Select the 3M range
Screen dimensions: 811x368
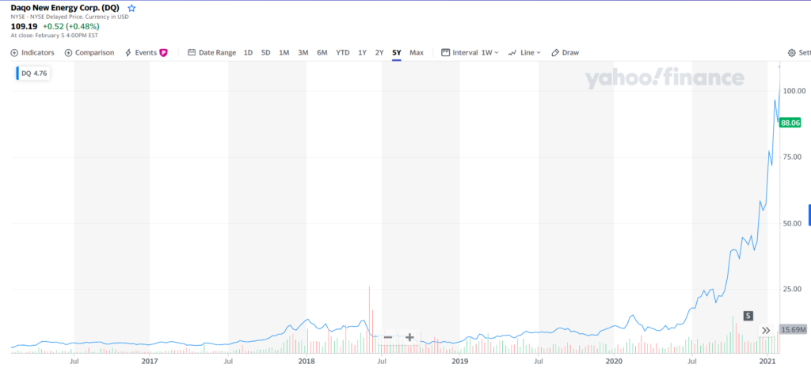pyautogui.click(x=303, y=53)
